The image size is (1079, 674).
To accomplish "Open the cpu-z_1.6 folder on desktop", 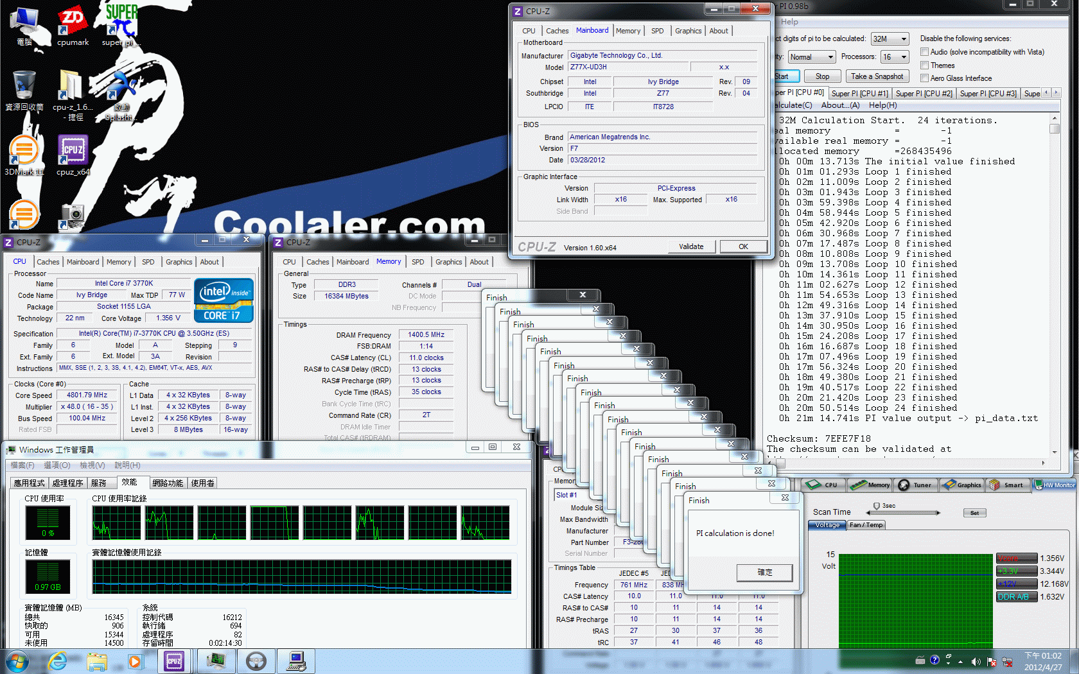I will pos(72,95).
